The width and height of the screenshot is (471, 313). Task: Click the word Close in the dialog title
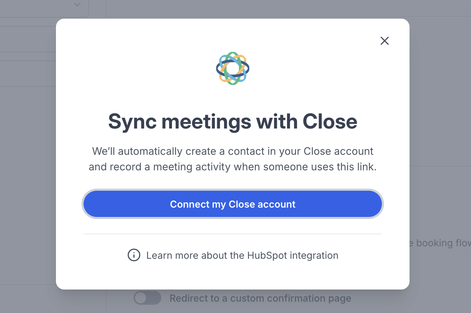click(330, 122)
